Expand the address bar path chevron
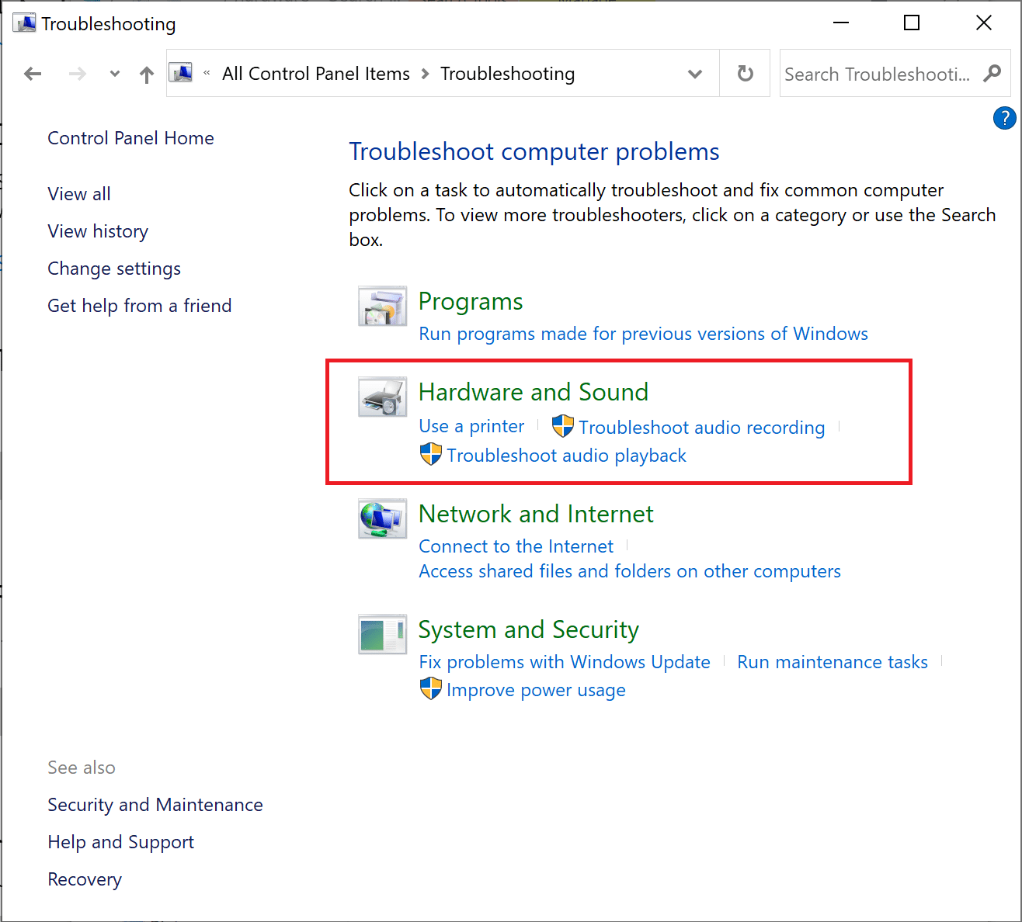The image size is (1022, 922). point(207,74)
